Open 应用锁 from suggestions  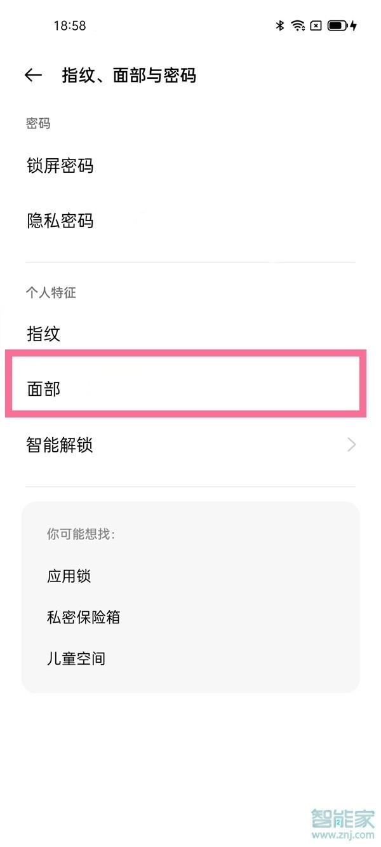[x=70, y=576]
